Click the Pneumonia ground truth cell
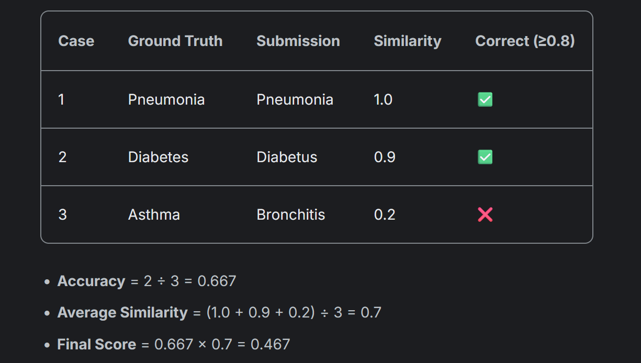Viewport: 641px width, 363px height. pos(166,99)
